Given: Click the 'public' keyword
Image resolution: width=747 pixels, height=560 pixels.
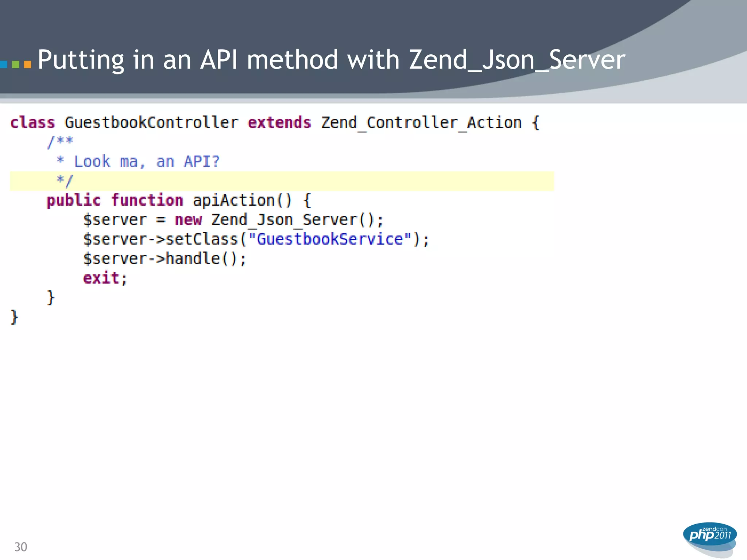Looking at the screenshot, I should pyautogui.click(x=73, y=201).
